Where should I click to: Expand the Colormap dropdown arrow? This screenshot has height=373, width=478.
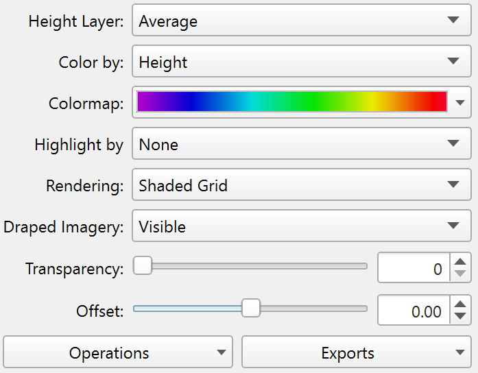[460, 103]
